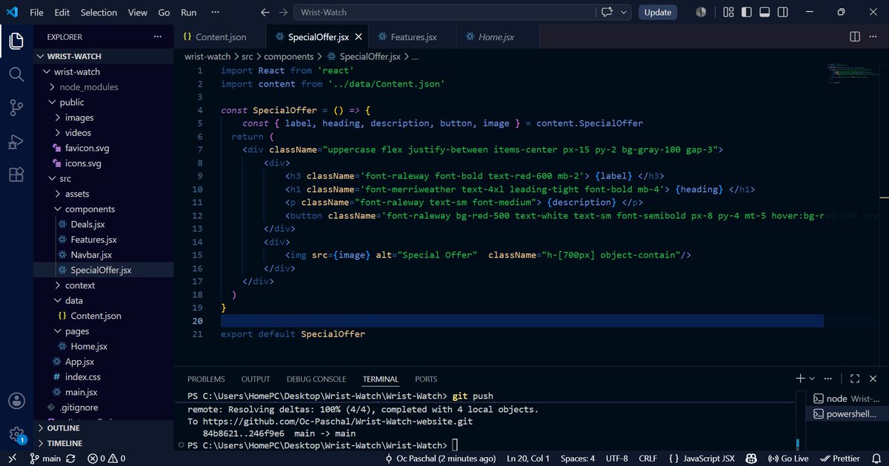This screenshot has width=889, height=466.
Task: Open the Copilot chat dropdown arrow
Action: pos(624,13)
